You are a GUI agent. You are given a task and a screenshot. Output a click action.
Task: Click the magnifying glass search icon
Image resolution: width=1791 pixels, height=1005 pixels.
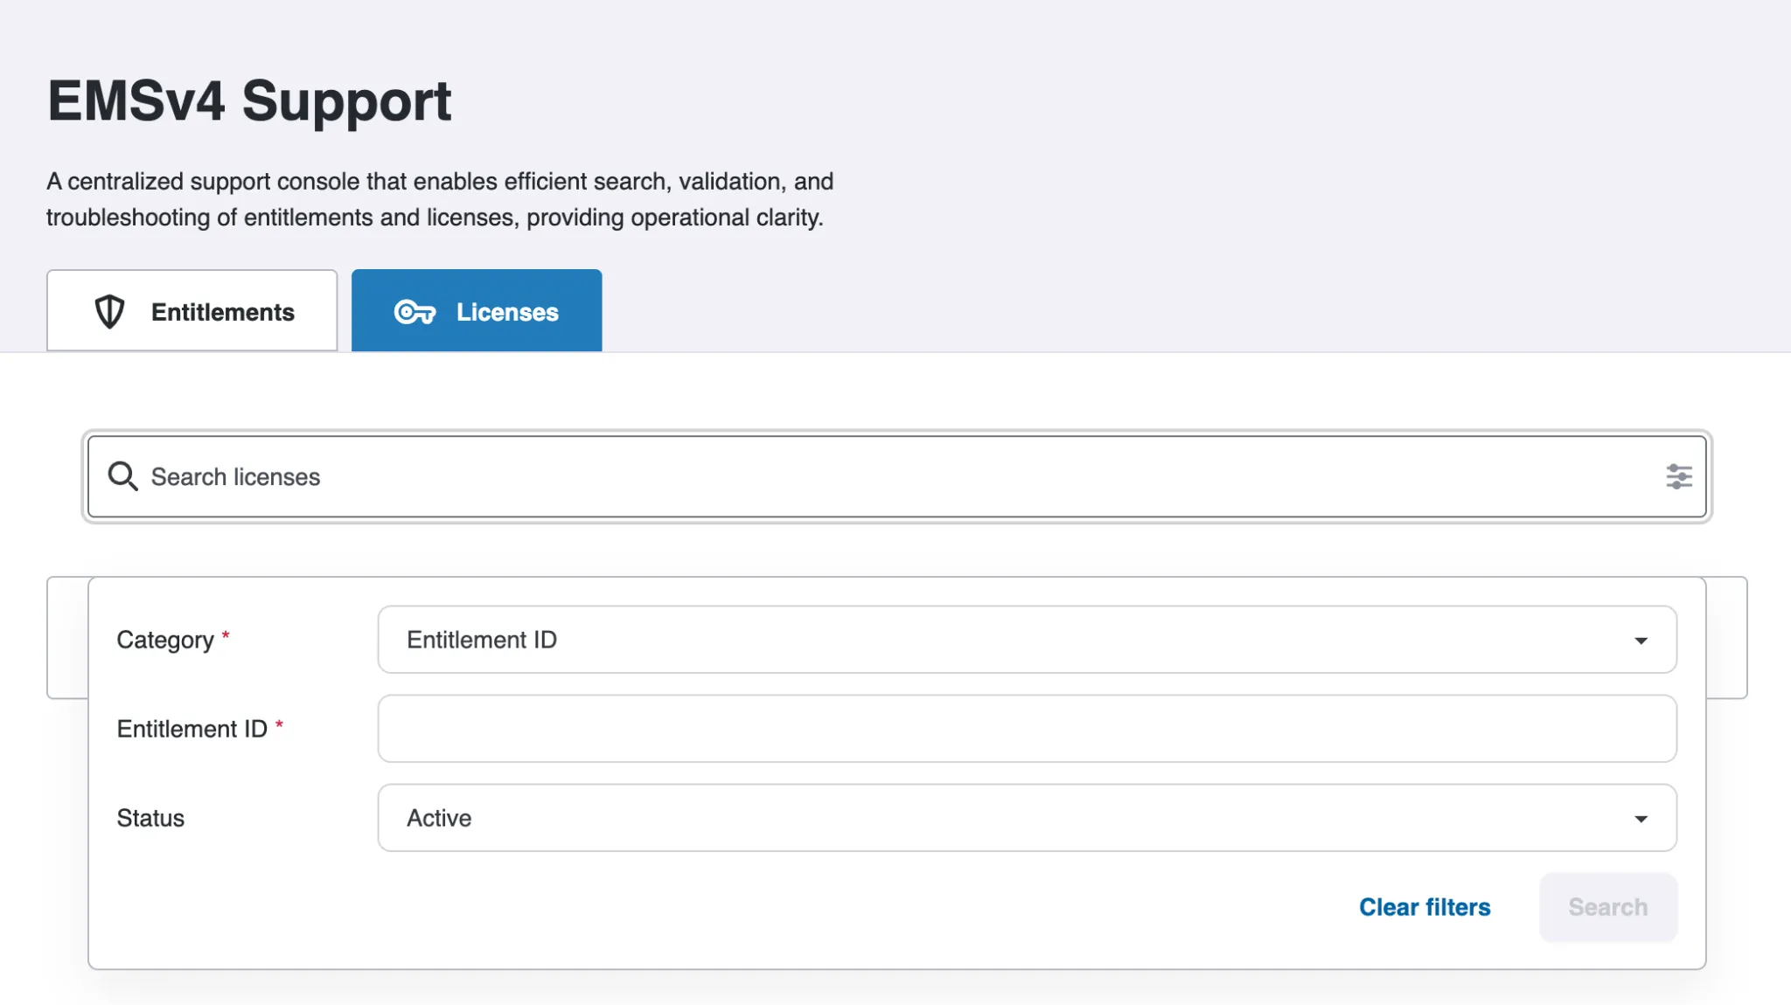point(122,476)
